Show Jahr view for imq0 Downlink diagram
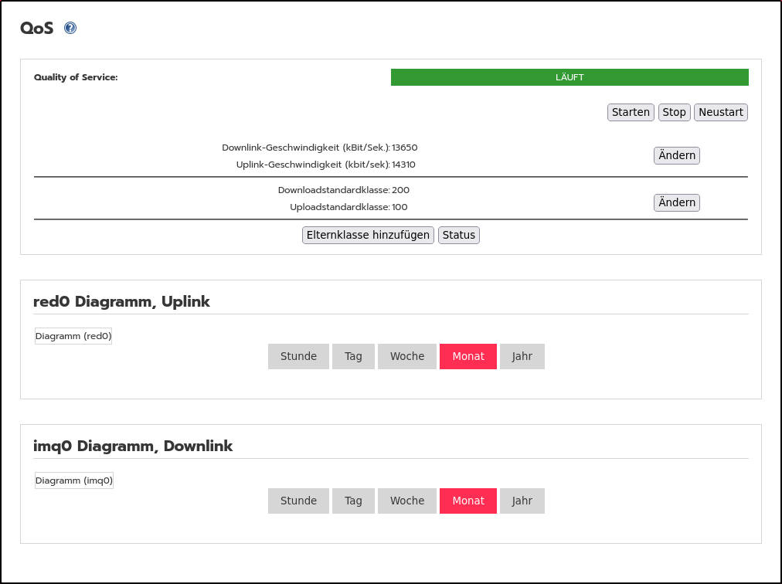Screen dimensions: 782x584 point(522,501)
